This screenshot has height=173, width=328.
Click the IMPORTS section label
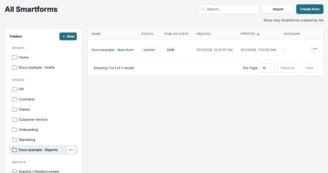tap(19, 162)
